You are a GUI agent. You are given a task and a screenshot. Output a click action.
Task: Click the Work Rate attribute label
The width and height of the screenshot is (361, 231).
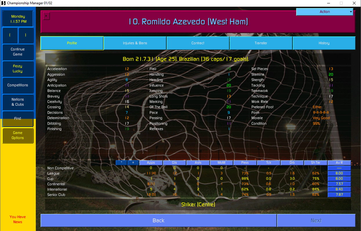(x=260, y=102)
